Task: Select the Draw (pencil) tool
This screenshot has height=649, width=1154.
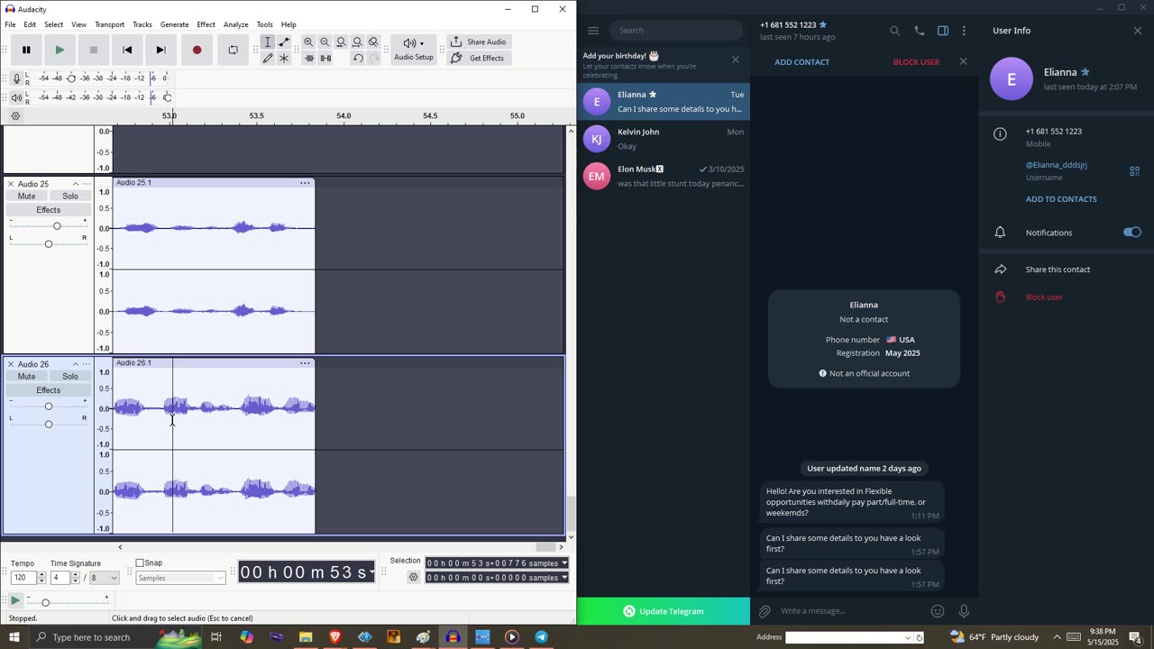Action: 268,59
